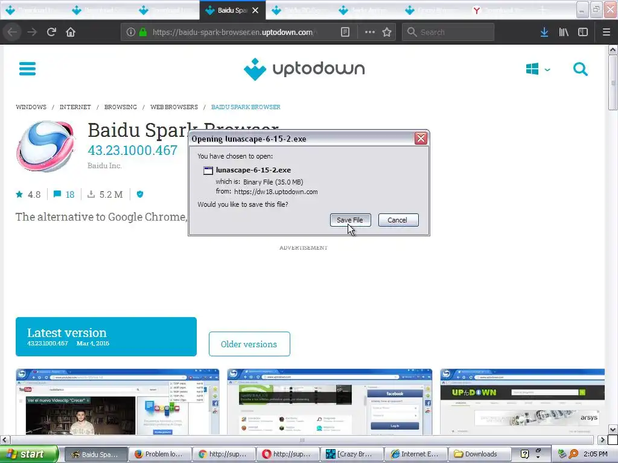Click the Baidu Inc. developer name

104,166
